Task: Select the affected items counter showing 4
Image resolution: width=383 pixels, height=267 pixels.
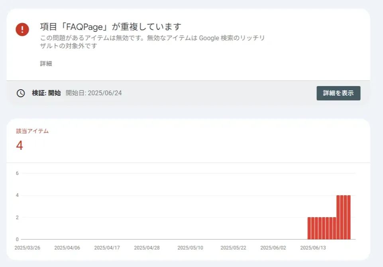Action: coord(20,146)
